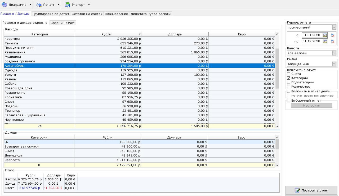Expand Диаграмма dropdown arrow
This screenshot has height=196, width=339.
pos(30,4)
